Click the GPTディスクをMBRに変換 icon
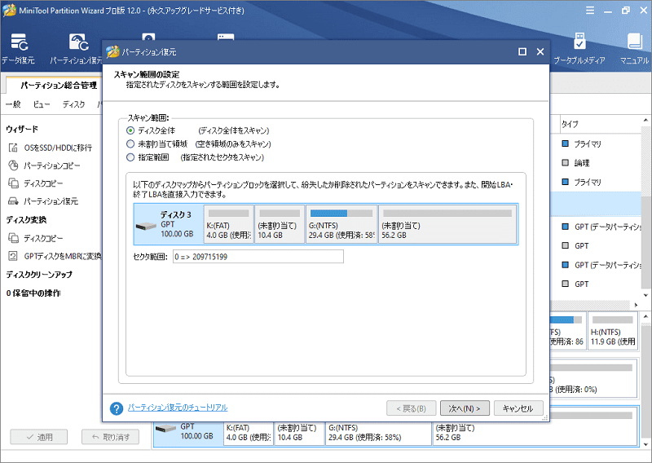The image size is (652, 463). [13, 256]
